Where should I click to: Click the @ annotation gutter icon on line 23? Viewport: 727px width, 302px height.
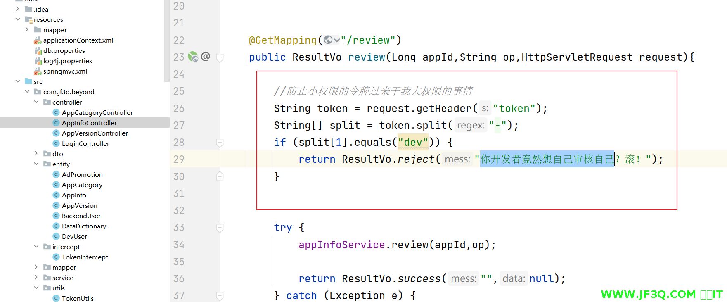point(206,56)
